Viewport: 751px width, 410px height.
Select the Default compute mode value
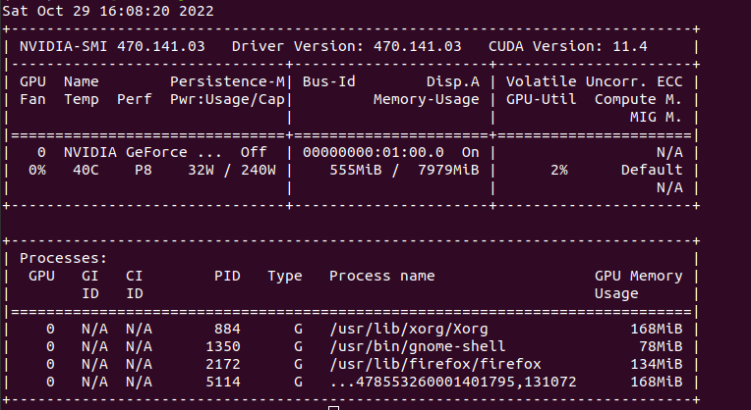point(652,170)
